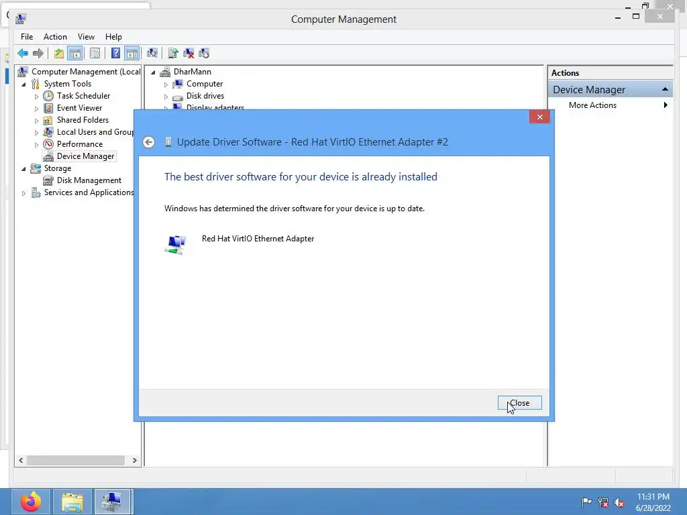Click the back arrow in the Update Driver dialog
This screenshot has height=515, width=687.
pos(148,142)
